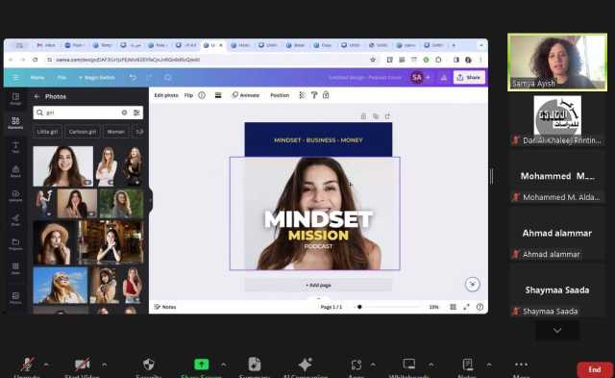Show more suggestion chips arrow
615x378 pixels.
(139, 132)
